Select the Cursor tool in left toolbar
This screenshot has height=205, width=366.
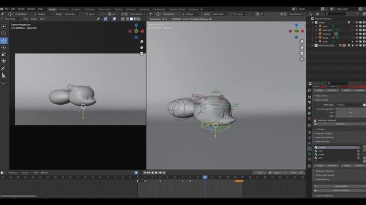(3, 33)
